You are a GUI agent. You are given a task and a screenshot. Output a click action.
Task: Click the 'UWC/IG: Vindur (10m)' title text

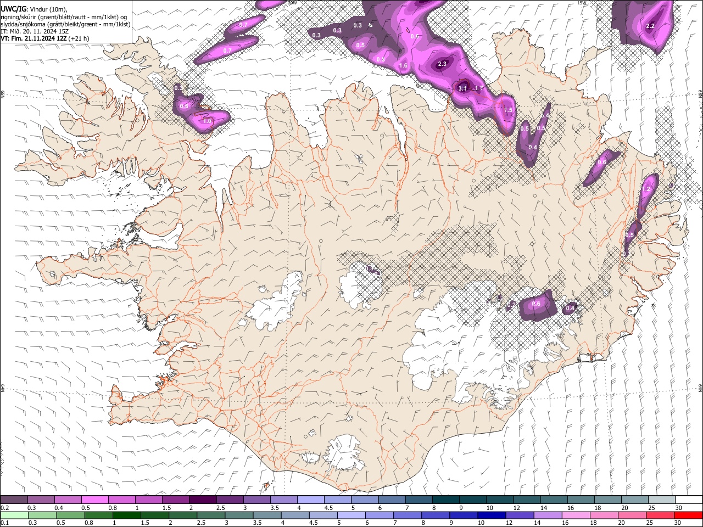[x=34, y=9]
